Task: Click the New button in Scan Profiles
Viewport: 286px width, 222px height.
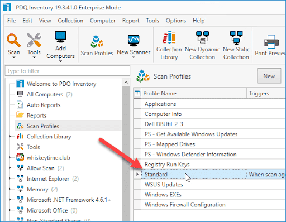Action: click(x=269, y=76)
